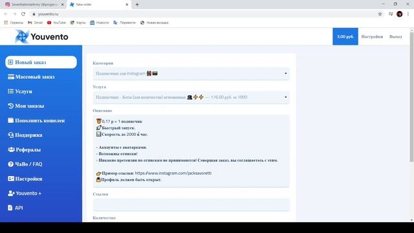Click the Услуги list icon
414x233 pixels.
click(10, 91)
